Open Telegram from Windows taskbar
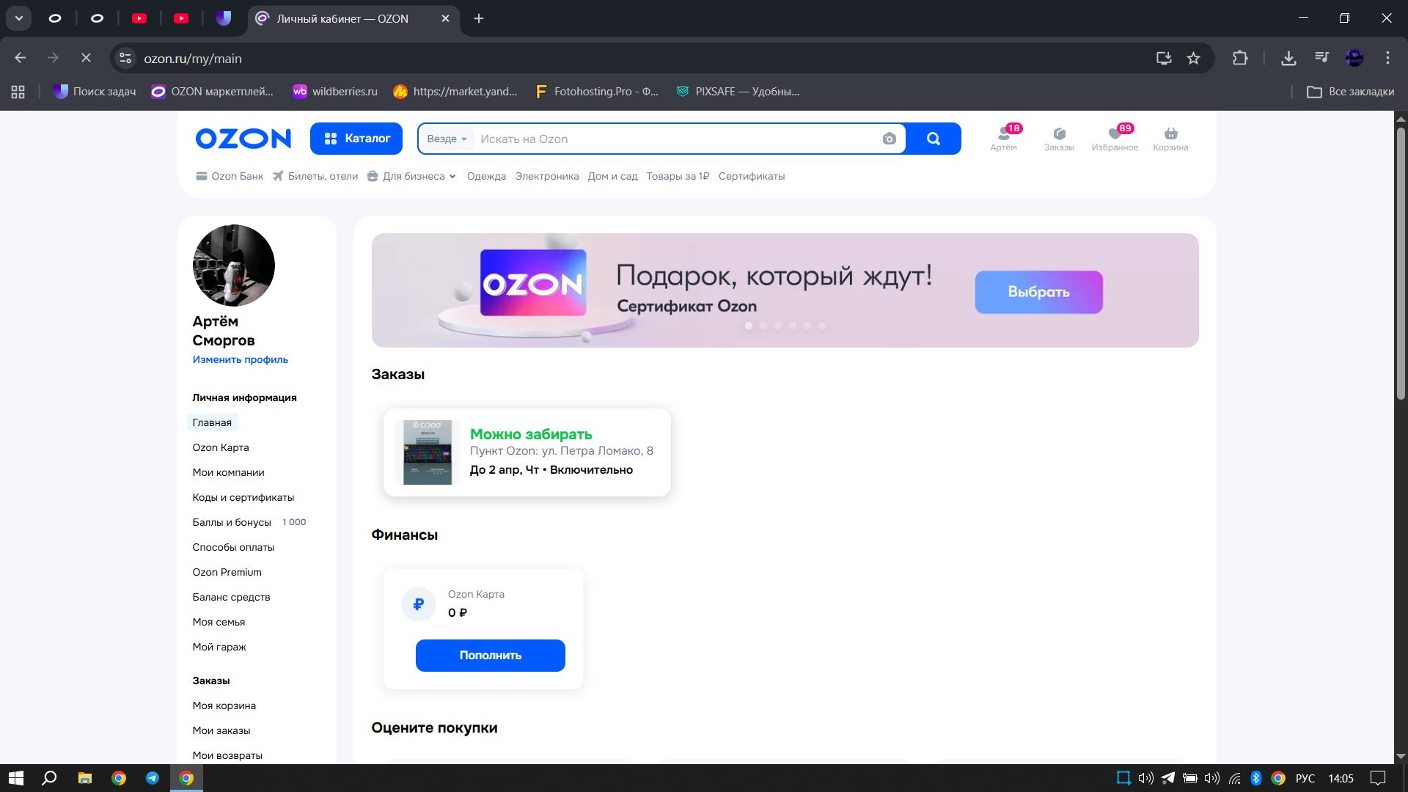1408x792 pixels. (x=153, y=778)
